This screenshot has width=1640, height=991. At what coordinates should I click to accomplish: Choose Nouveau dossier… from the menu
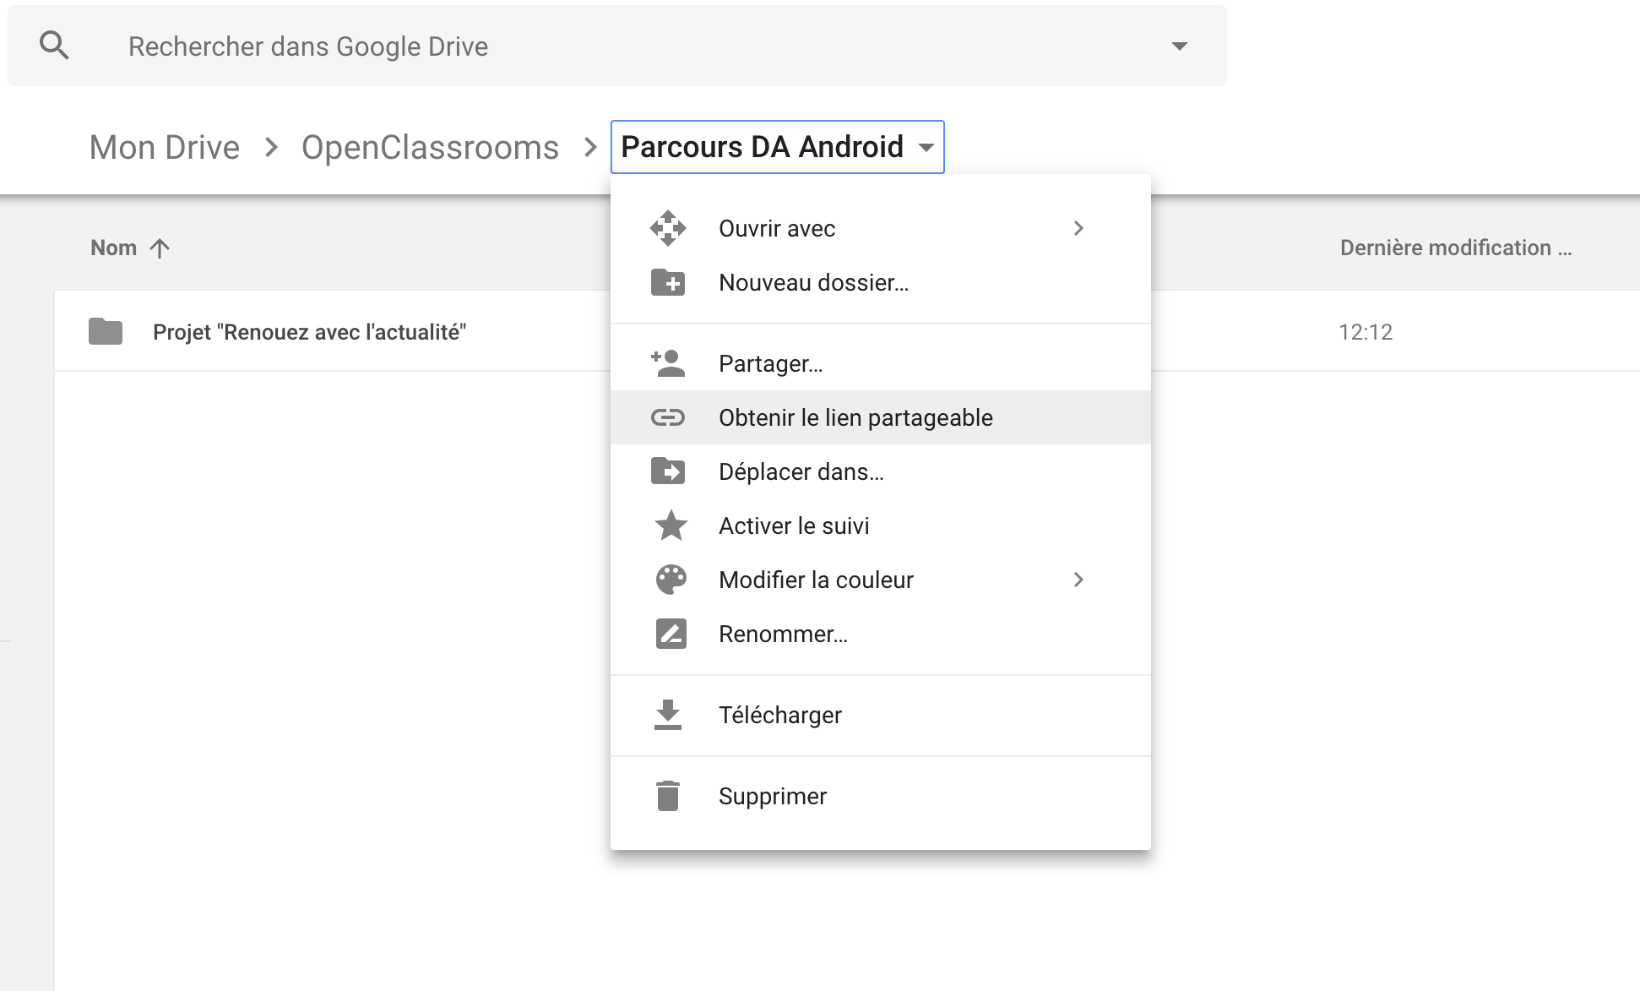pyautogui.click(x=880, y=282)
